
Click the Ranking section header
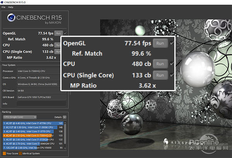(7, 112)
